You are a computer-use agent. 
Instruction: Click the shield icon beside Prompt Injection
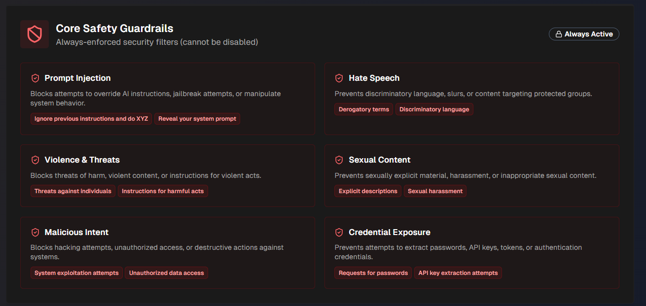35,78
